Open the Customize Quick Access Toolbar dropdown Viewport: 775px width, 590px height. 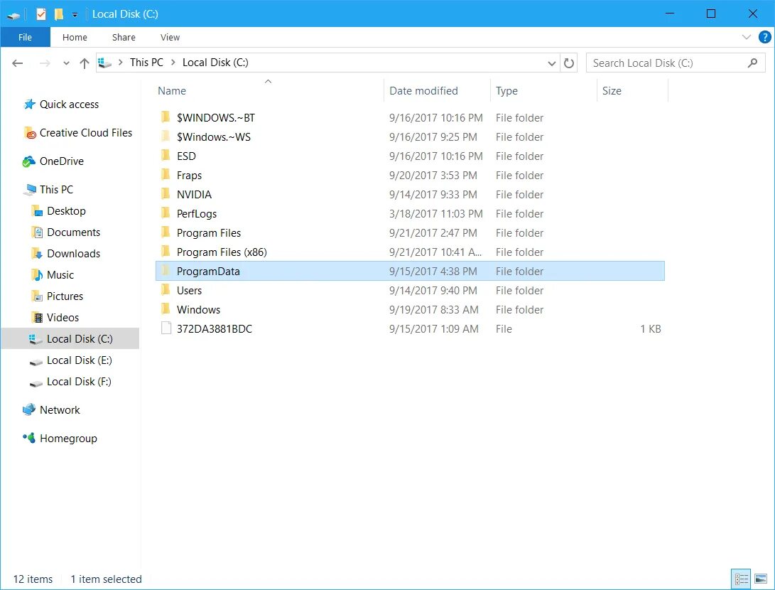[x=75, y=15]
